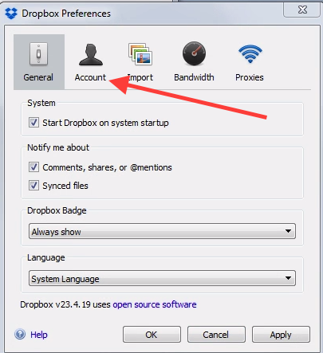323x353 pixels.
Task: Click the Dropbox Badge dropdown arrow
Action: (288, 231)
